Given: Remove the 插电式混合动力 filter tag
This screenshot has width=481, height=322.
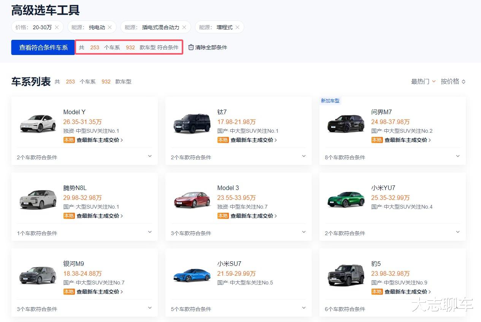Looking at the screenshot, I should click(x=184, y=27).
